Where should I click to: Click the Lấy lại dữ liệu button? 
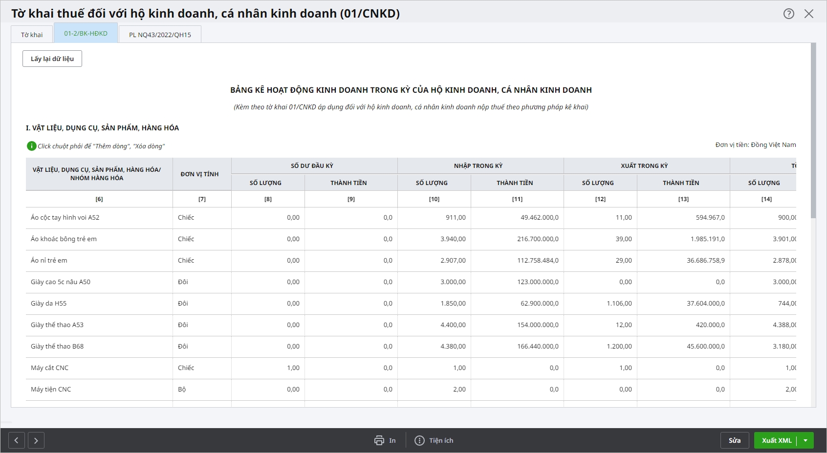[52, 59]
